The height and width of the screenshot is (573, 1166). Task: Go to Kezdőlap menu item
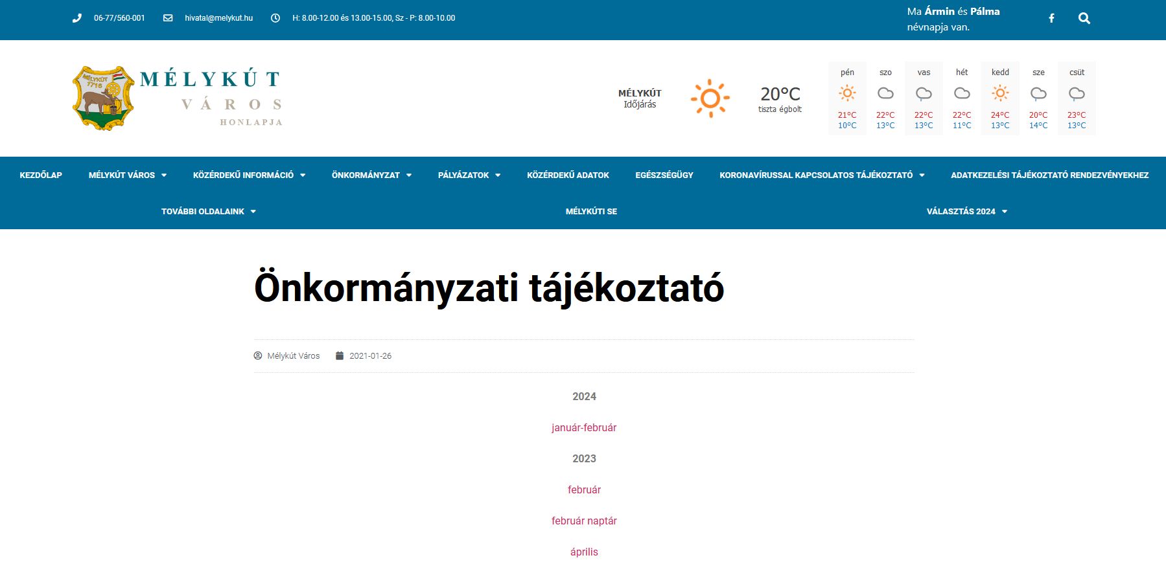coord(41,175)
